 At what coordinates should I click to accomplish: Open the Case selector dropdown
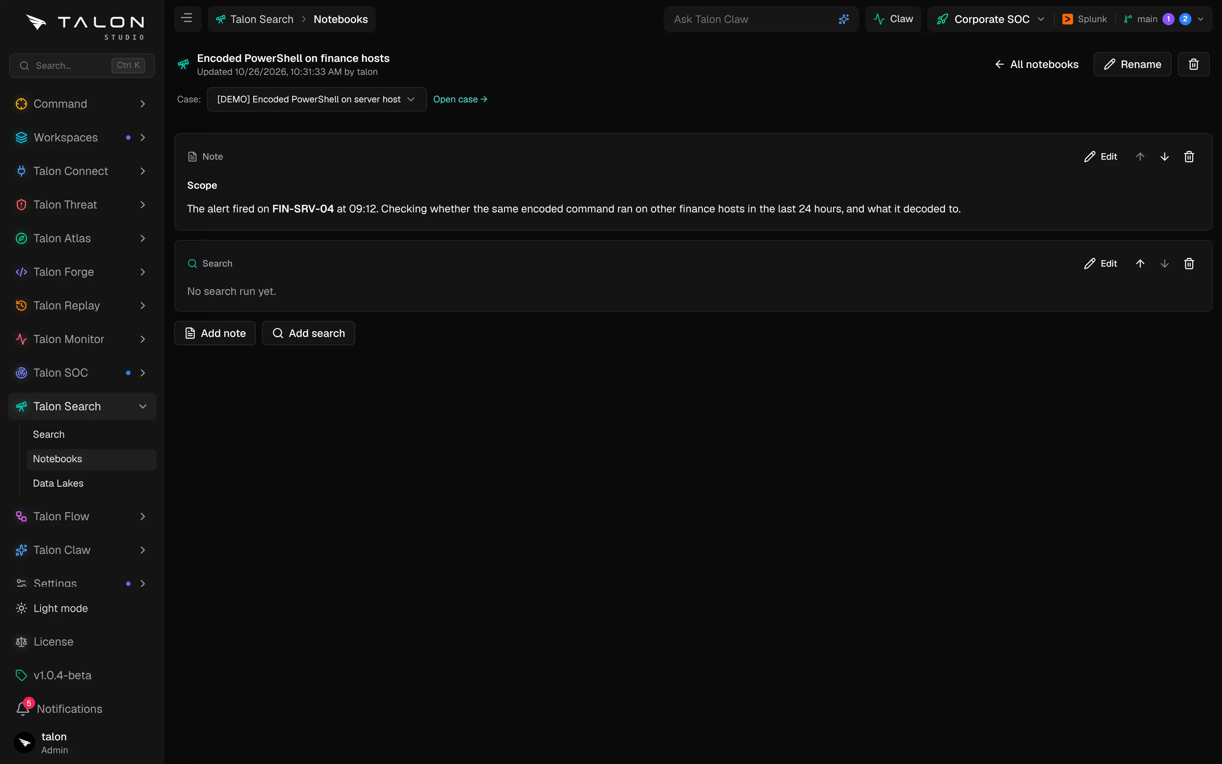(x=317, y=100)
